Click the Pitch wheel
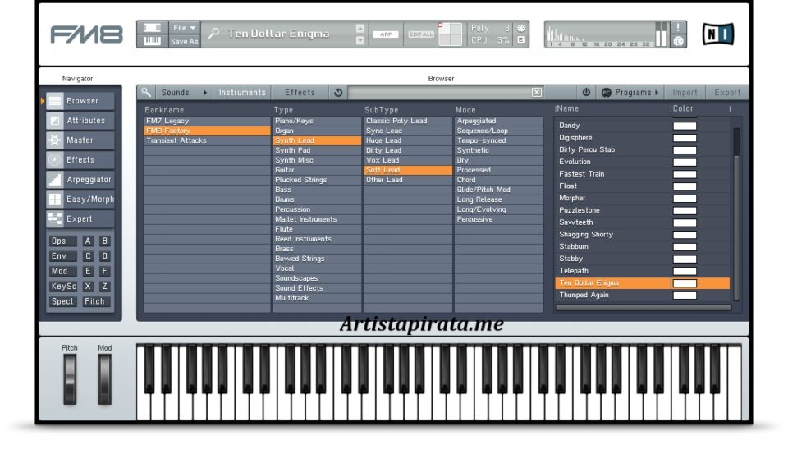The height and width of the screenshot is (454, 788). (x=70, y=379)
